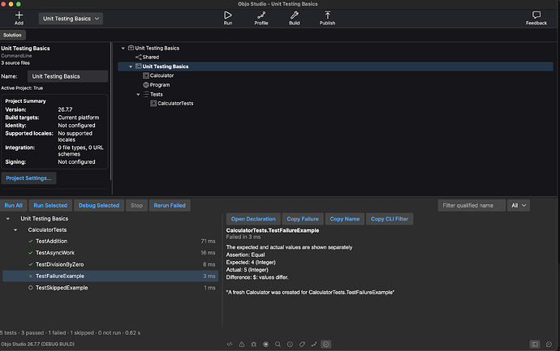The width and height of the screenshot is (560, 351).
Task: Open Project Settings... button
Action: [x=28, y=178]
